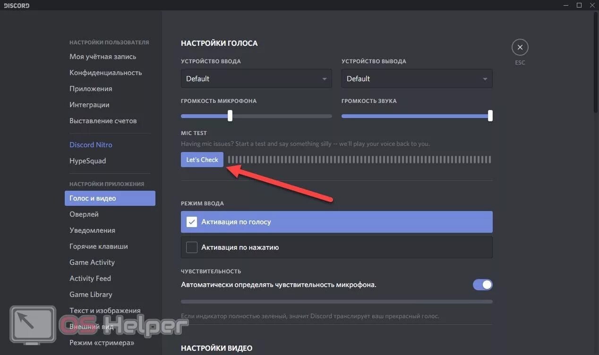Select 'Голос и видео' sidebar item
The image size is (599, 355).
(110, 198)
